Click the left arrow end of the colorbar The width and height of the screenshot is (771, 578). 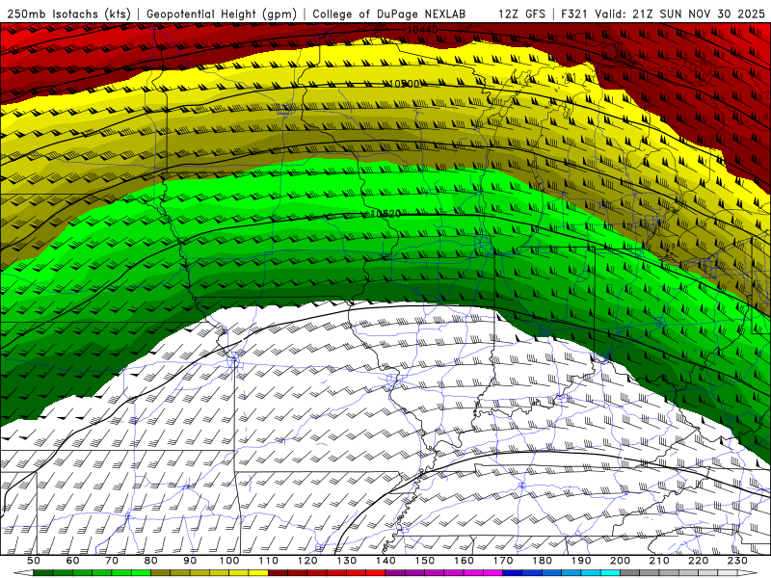pyautogui.click(x=23, y=573)
